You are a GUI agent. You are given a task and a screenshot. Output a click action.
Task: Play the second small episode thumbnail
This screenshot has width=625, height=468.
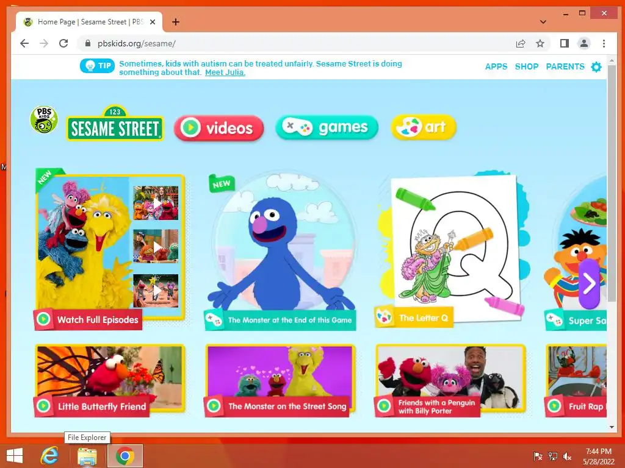(156, 246)
